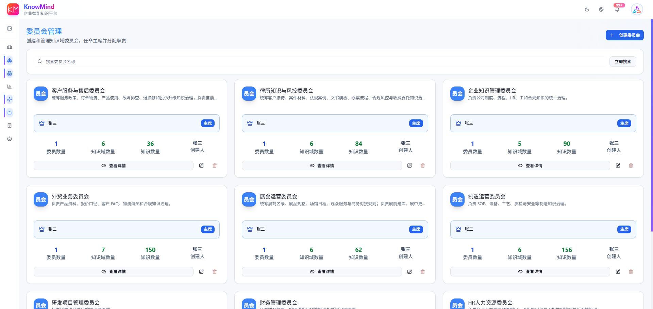Click the 外贸业务委员会 title
This screenshot has width=653, height=309.
(70, 196)
